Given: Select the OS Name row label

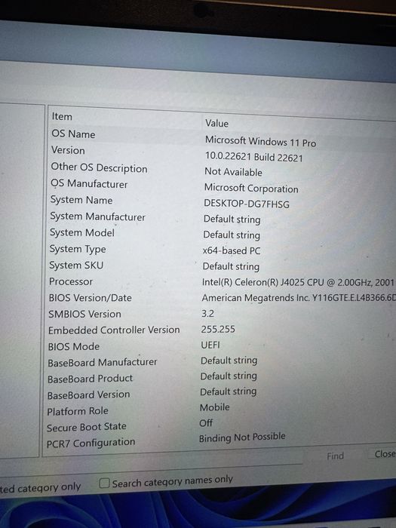Looking at the screenshot, I should coord(73,134).
